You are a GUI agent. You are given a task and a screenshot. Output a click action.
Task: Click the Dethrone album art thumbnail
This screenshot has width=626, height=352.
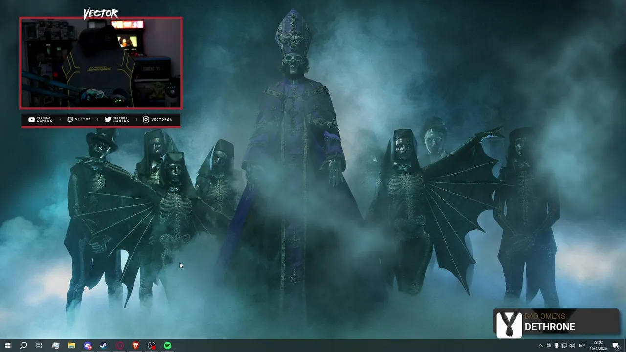coord(509,325)
